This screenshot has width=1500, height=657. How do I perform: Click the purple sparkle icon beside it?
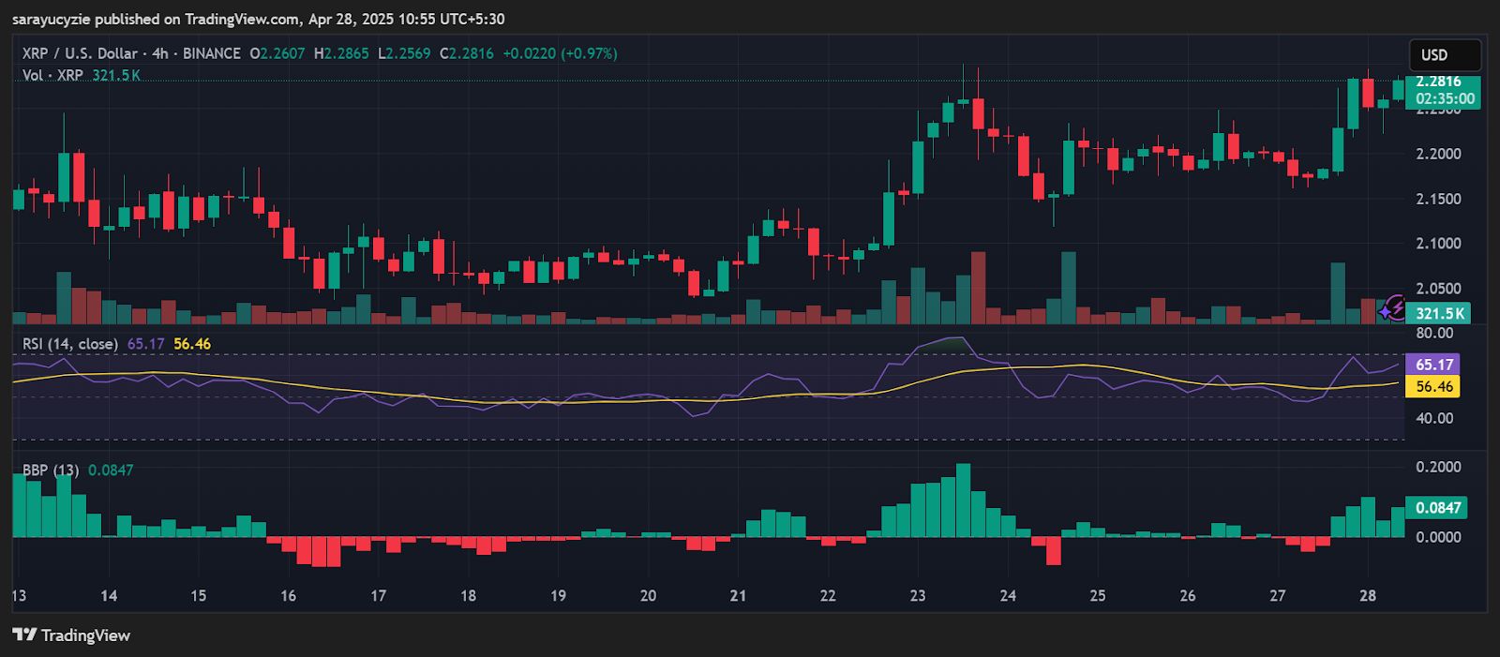[1385, 310]
